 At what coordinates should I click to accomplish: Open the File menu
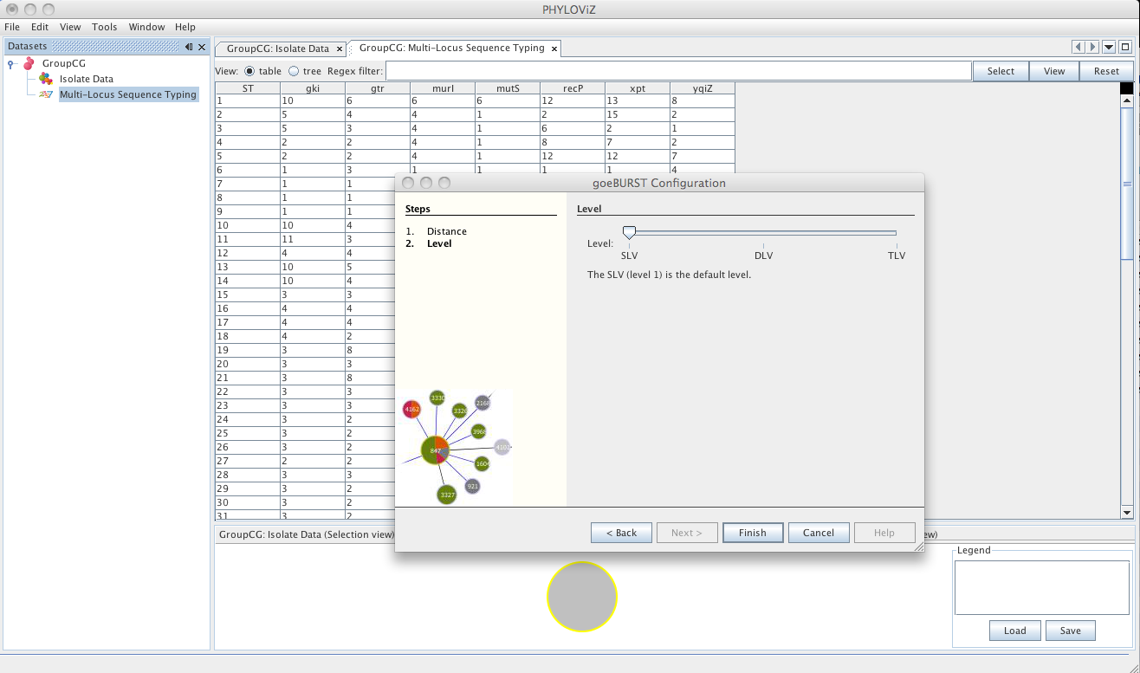pos(12,27)
